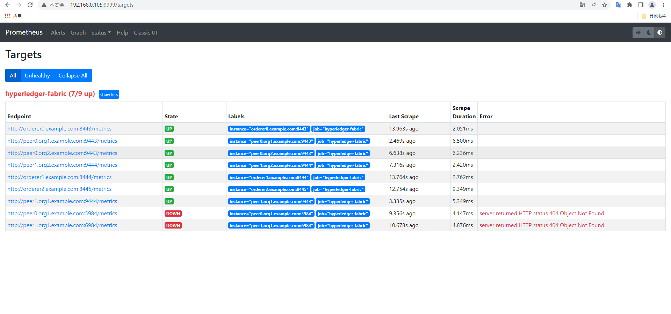
Task: Open orderer1.example.com:8444 metrics endpoint
Action: pyautogui.click(x=59, y=177)
